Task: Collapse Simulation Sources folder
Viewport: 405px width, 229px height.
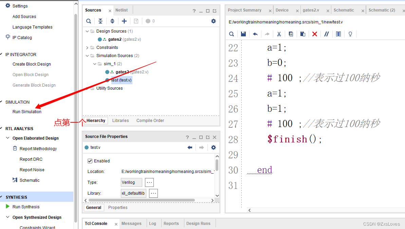Action: (87, 56)
